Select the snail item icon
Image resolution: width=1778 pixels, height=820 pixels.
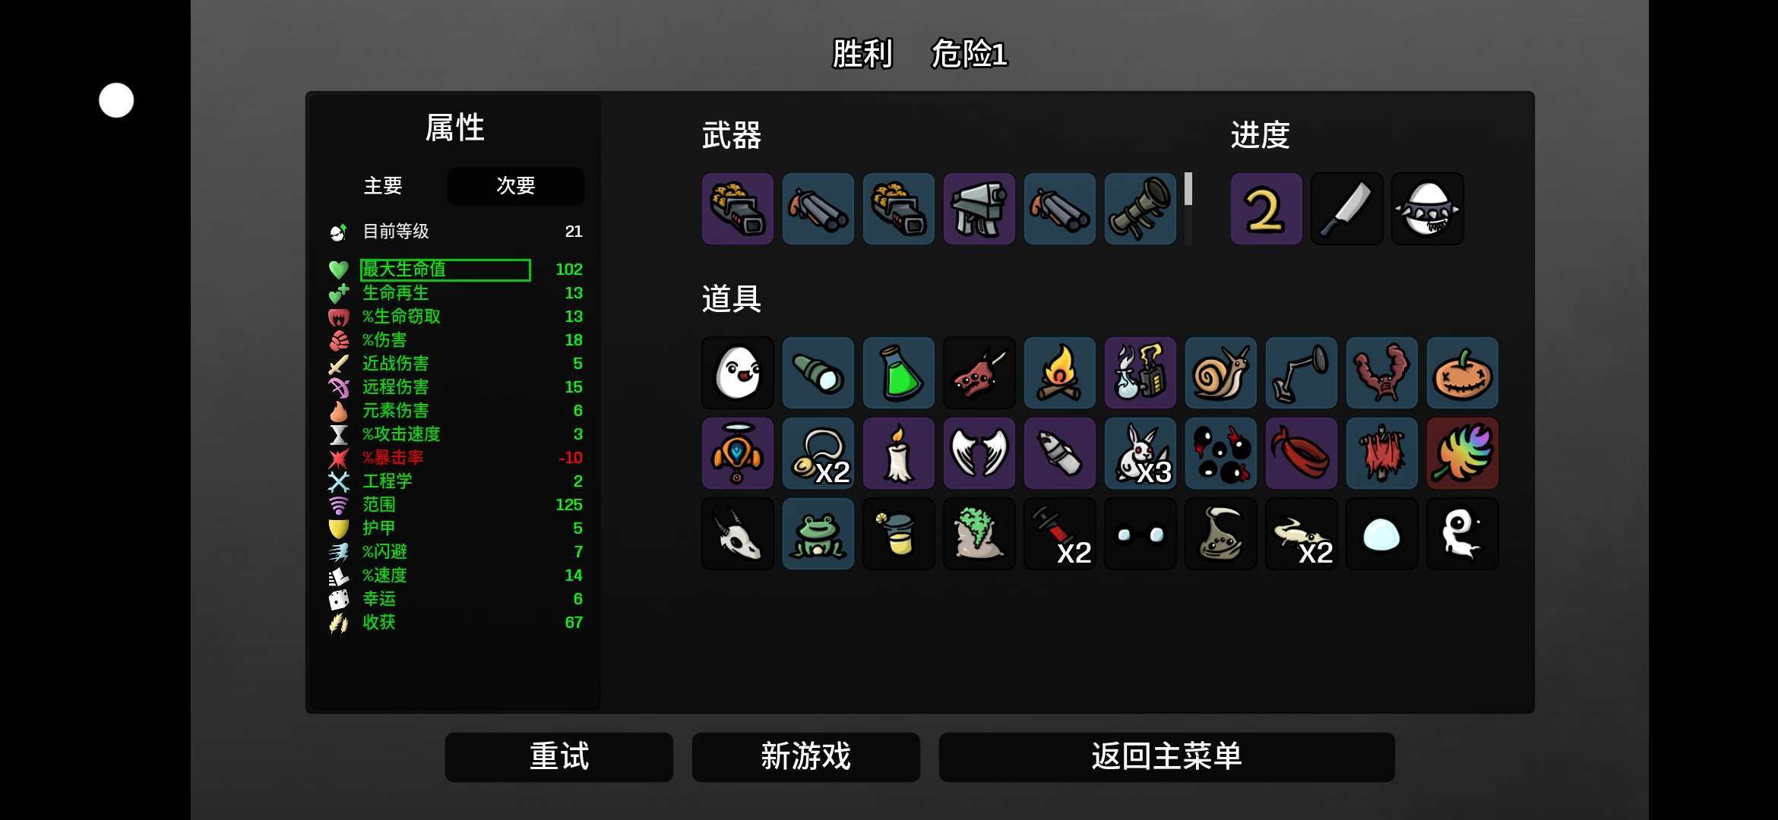click(x=1220, y=373)
